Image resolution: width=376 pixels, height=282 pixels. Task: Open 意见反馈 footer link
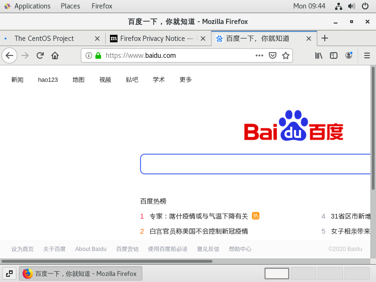pos(208,249)
